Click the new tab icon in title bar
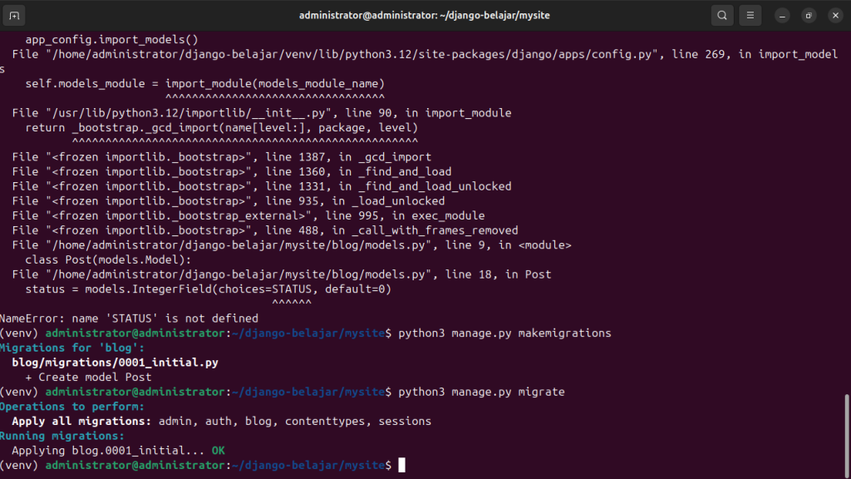851x479 pixels. point(16,16)
